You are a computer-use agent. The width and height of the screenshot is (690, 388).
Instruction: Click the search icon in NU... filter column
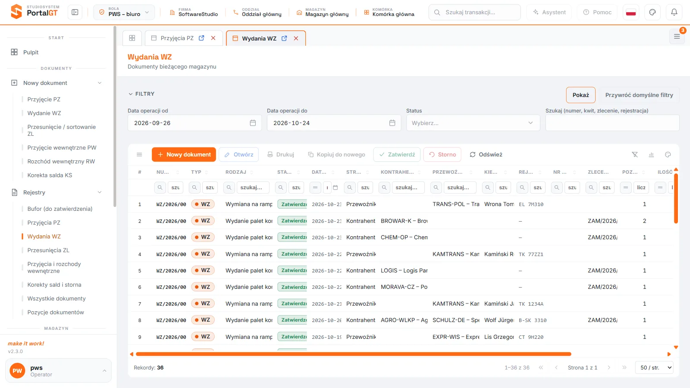point(160,188)
